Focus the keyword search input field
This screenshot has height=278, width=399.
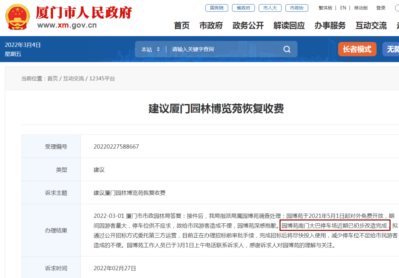coord(224,49)
